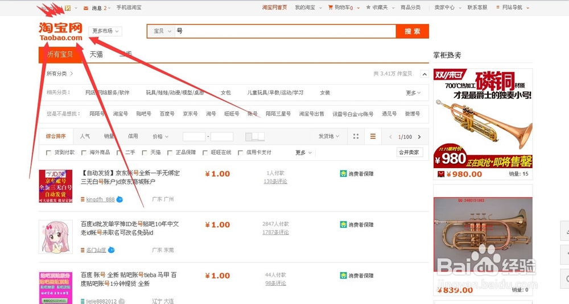Viewport: 569px width, 304px height.
Task: Click Wangwang chat icon beside 名门山庄
Action: click(x=112, y=250)
